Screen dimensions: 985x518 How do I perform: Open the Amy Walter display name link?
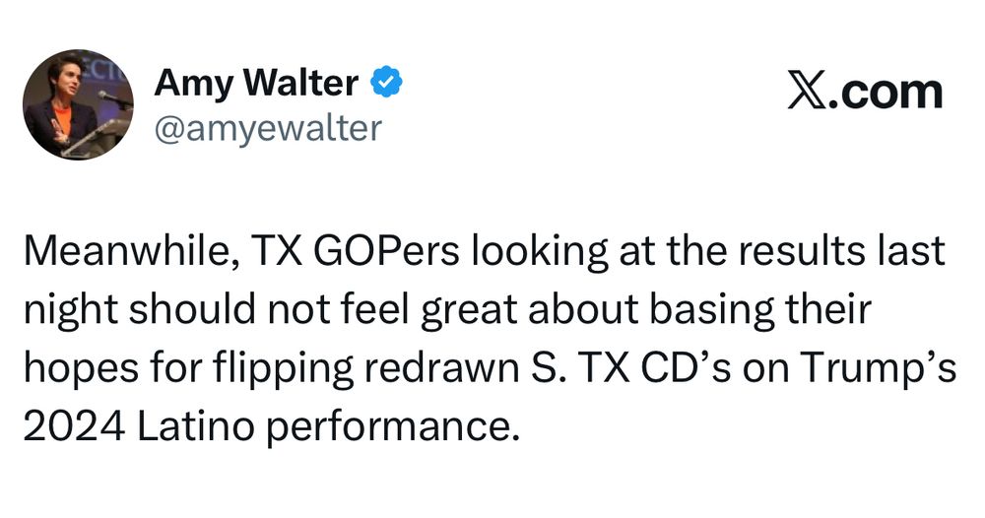tap(256, 83)
